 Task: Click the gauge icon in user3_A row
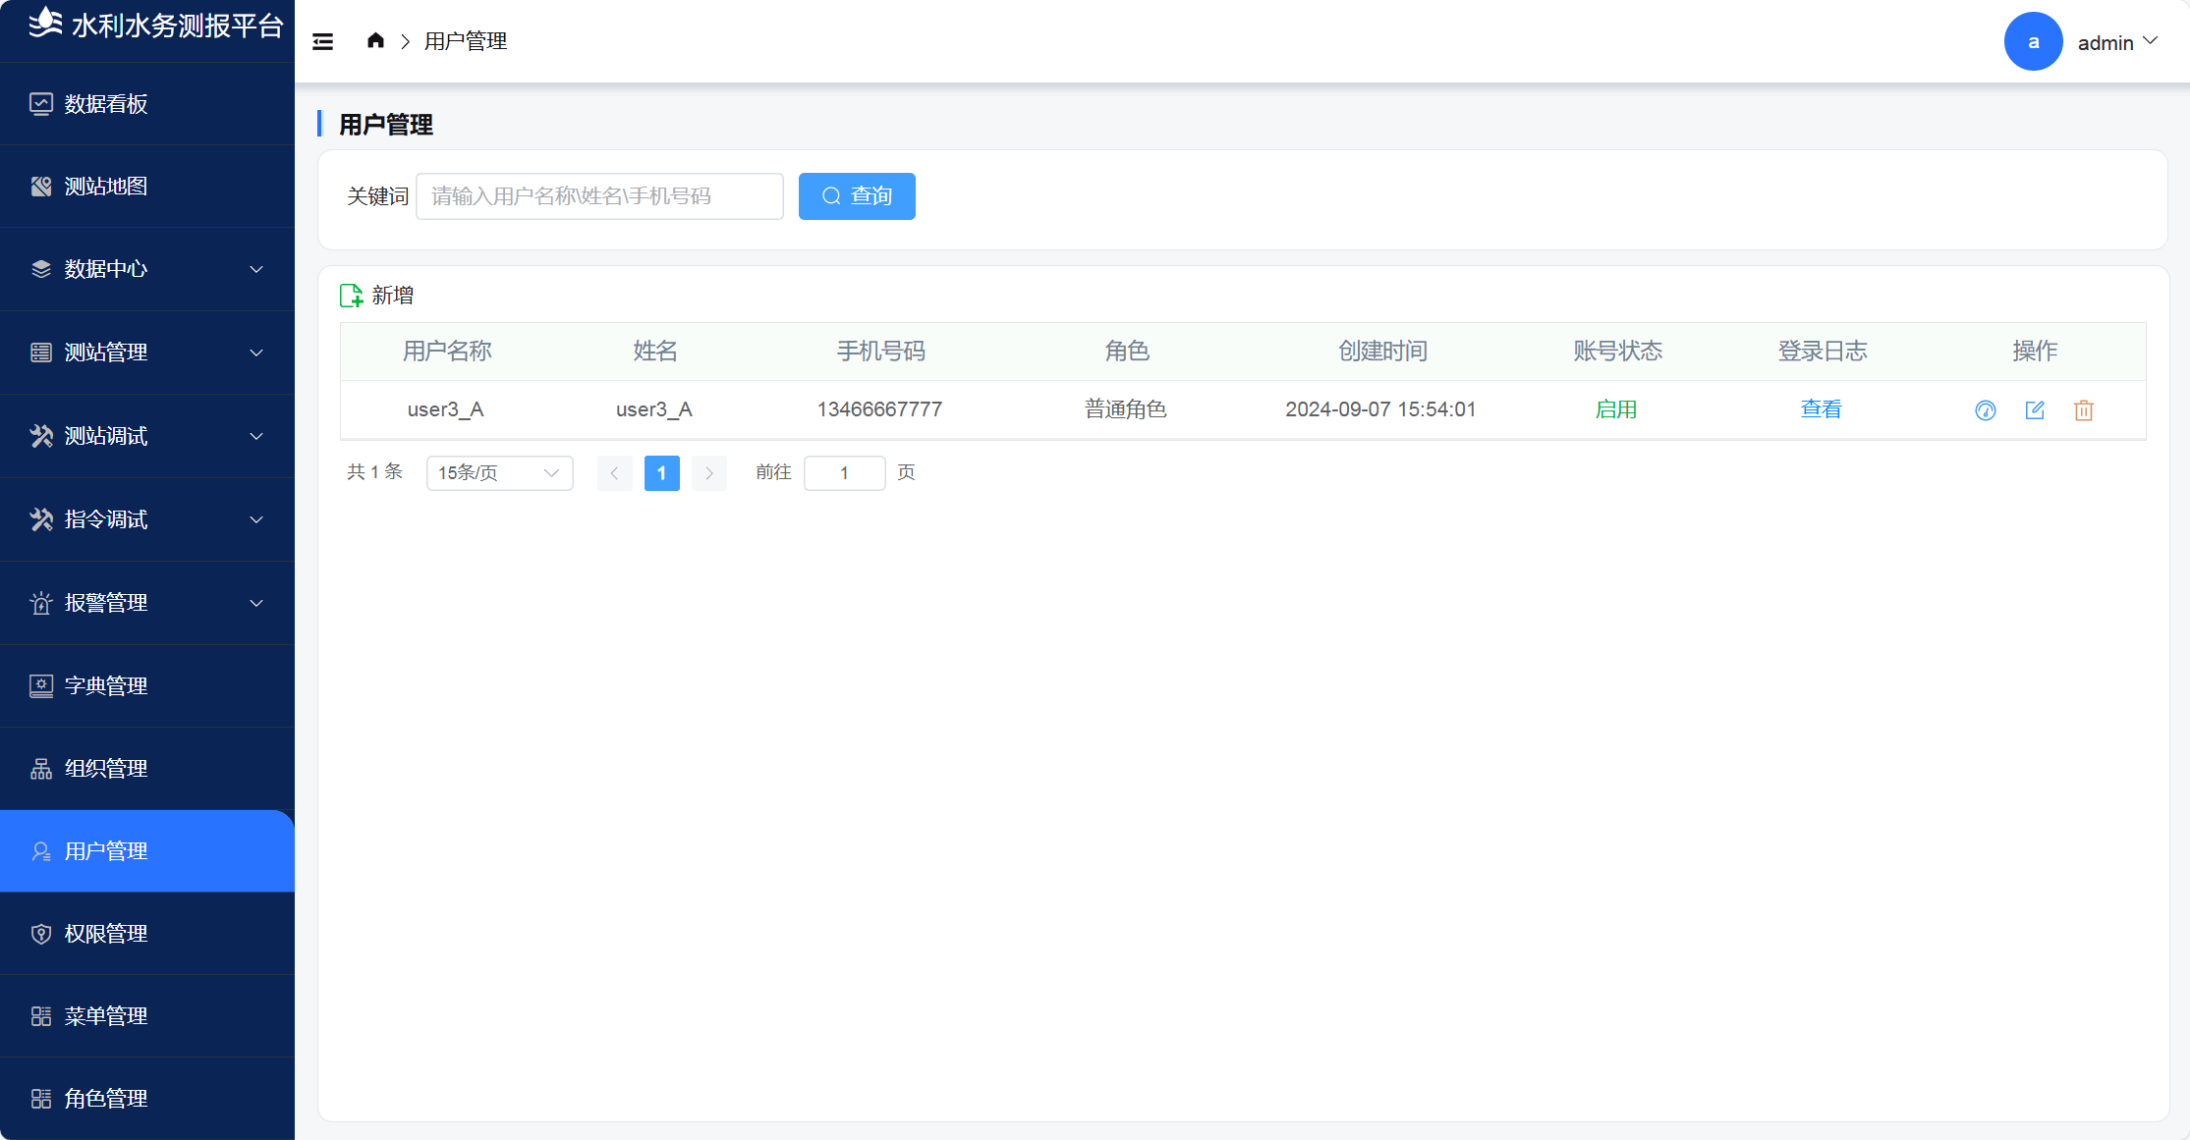coord(1985,410)
